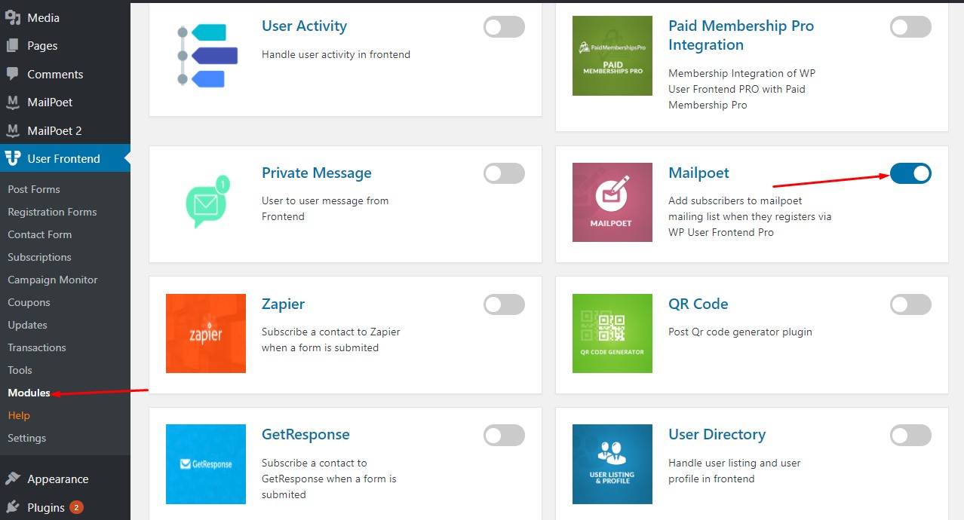
Task: Click the GetResponse module logo
Action: pos(206,464)
